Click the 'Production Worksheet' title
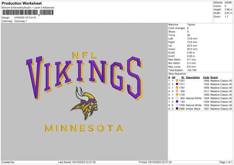Image resolution: width=234 pixels, height=165 pixels. (x=22, y=3)
